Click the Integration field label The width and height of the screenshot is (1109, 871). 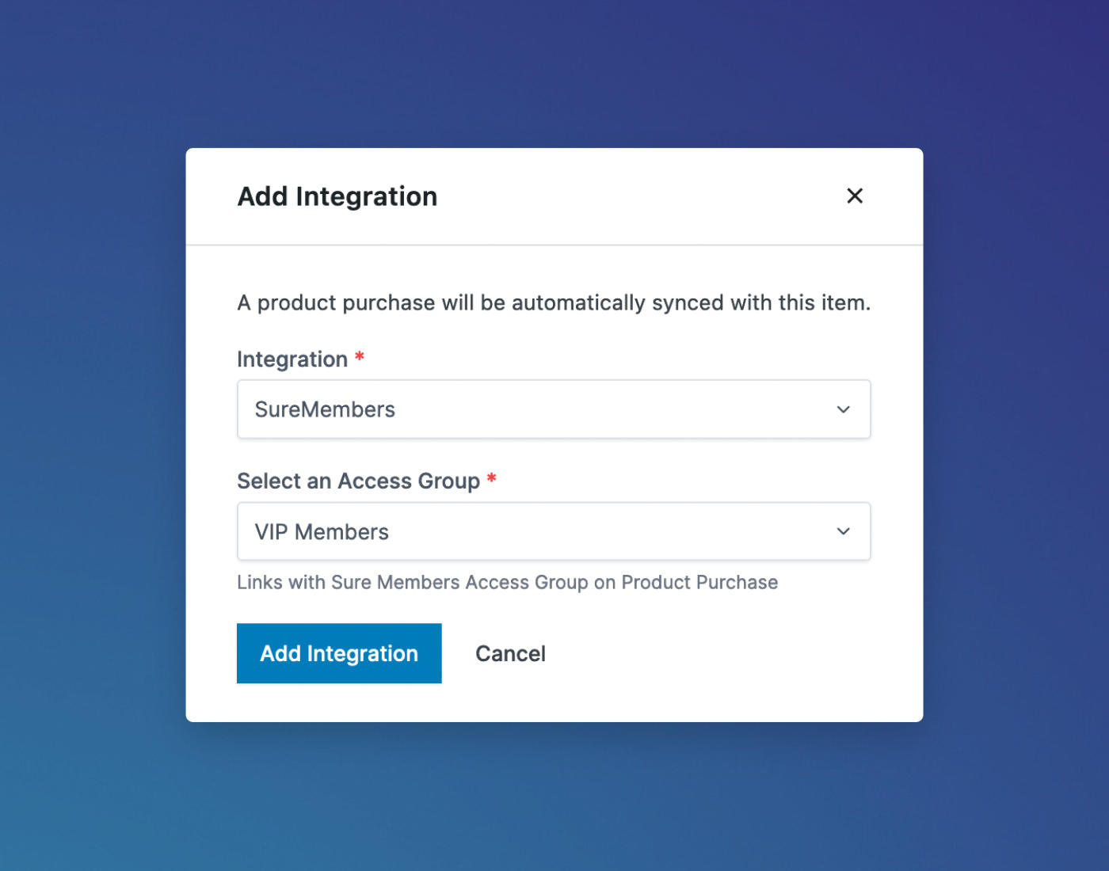pyautogui.click(x=292, y=359)
